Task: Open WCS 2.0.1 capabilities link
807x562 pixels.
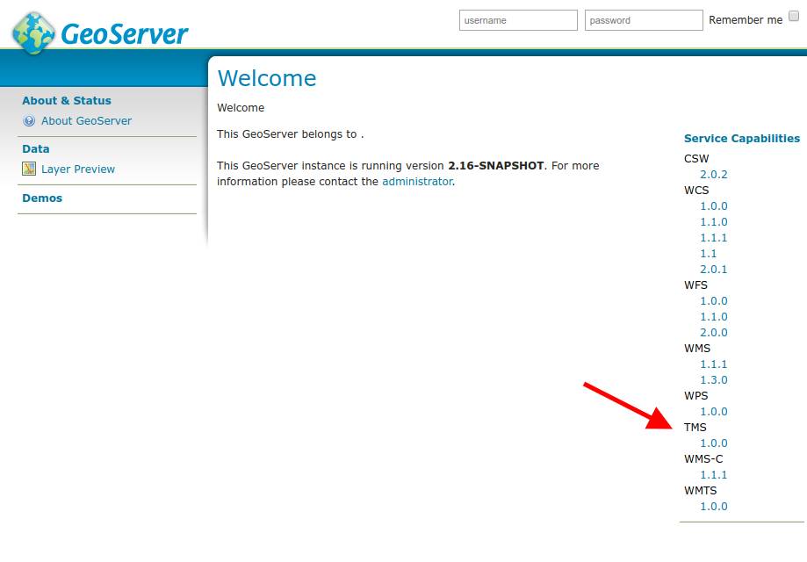Action: (713, 270)
